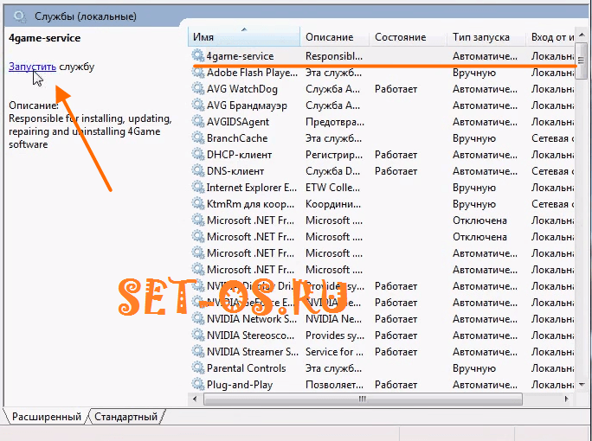Click the horizontal scrollbar left arrow

[195, 399]
